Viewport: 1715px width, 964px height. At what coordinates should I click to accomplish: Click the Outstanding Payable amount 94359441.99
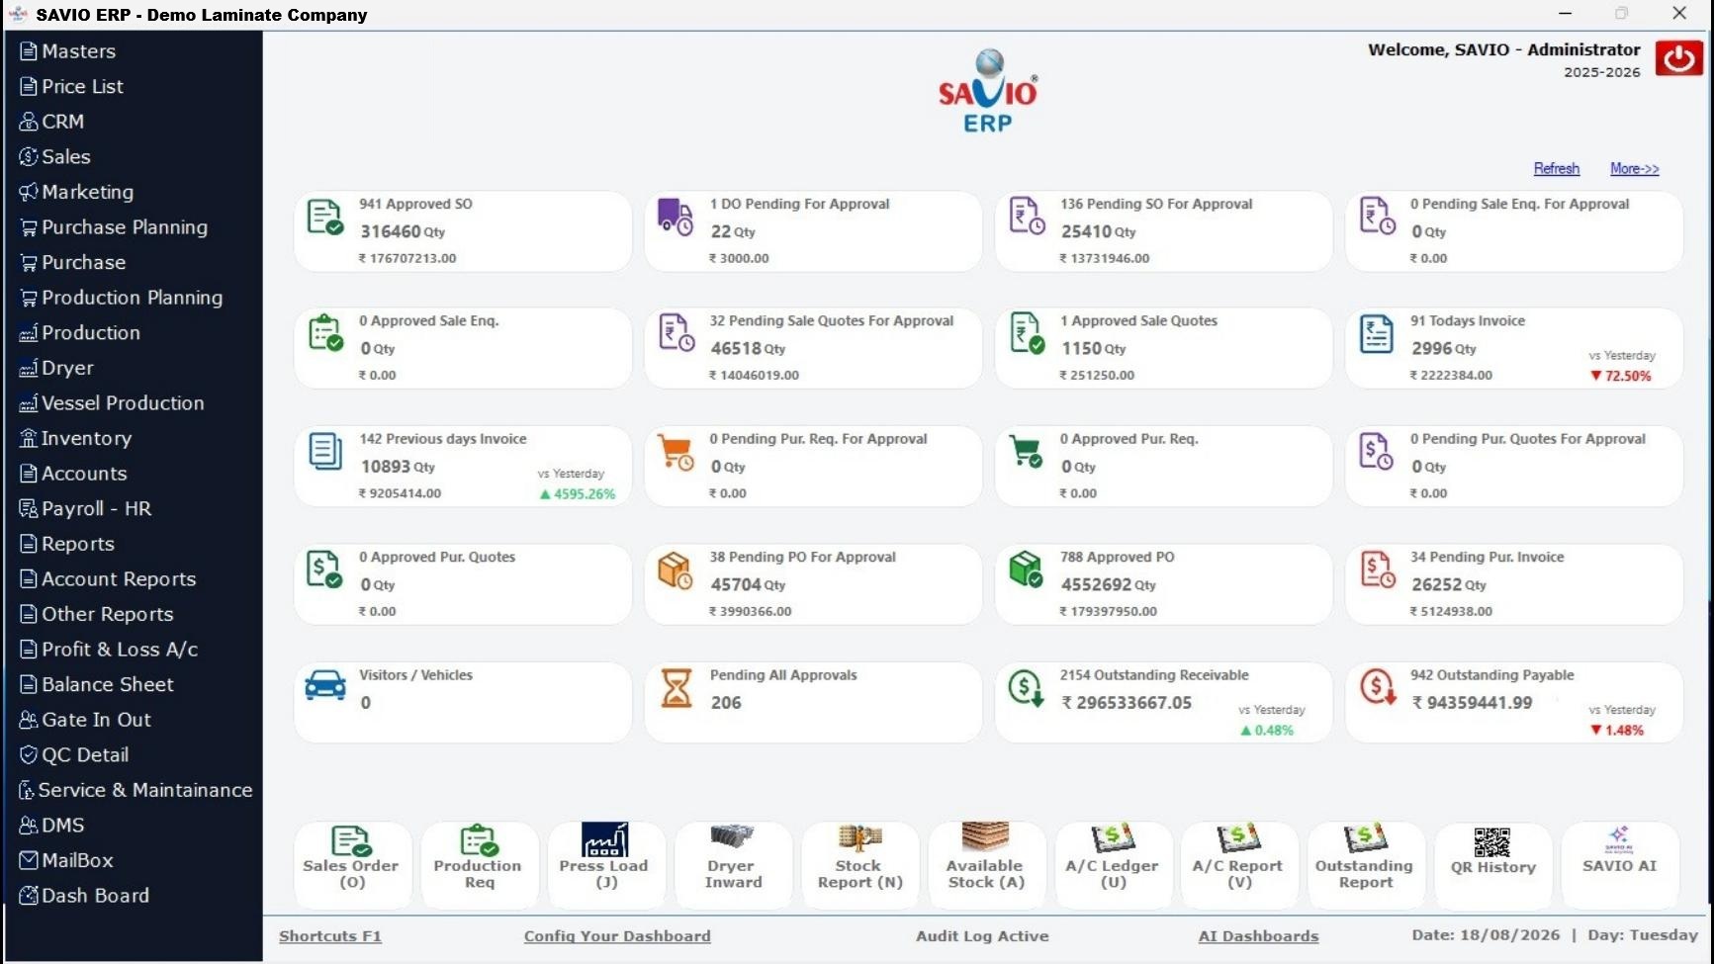click(x=1472, y=703)
